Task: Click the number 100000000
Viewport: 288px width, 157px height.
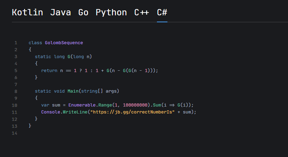Action: 135,105
